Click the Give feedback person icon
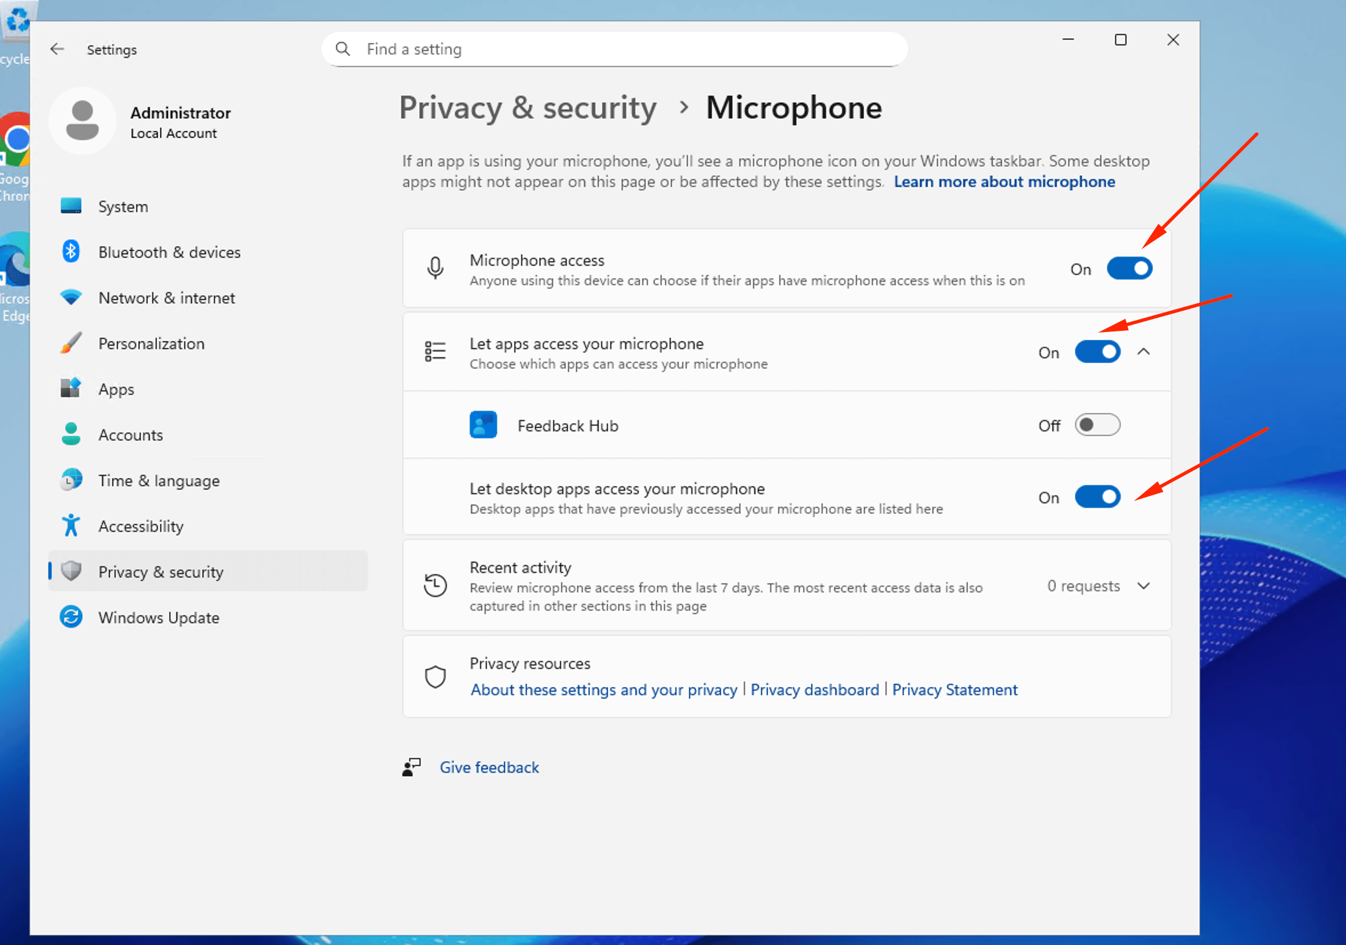 (411, 767)
